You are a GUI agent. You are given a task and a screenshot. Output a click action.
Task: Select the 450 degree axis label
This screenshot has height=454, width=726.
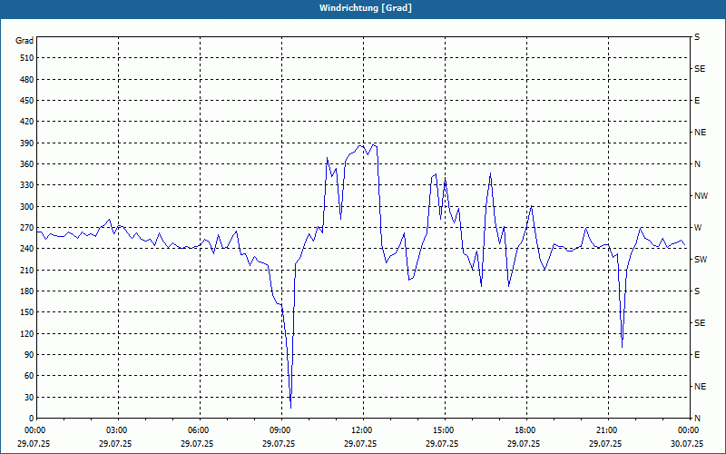(26, 101)
